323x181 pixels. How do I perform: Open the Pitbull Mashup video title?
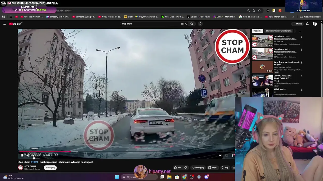click(x=280, y=89)
